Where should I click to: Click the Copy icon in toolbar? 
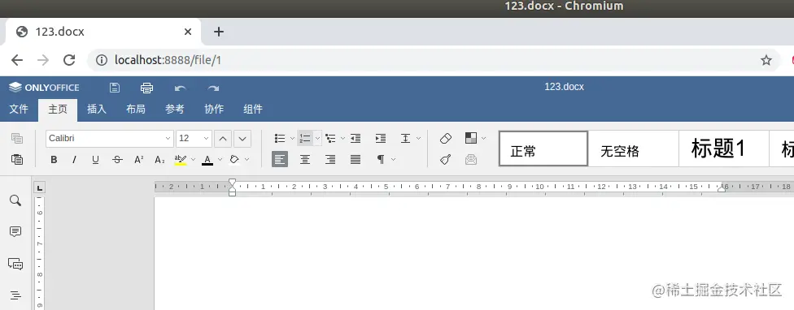(17, 138)
